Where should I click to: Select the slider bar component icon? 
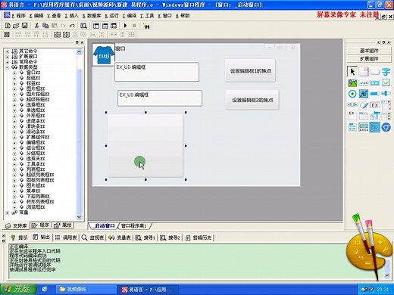[386, 94]
